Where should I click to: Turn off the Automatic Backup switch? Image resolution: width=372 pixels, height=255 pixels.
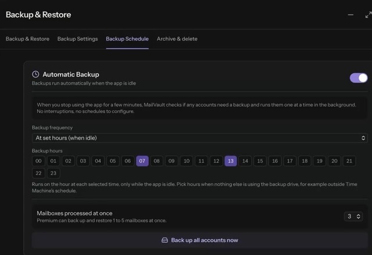pos(359,78)
